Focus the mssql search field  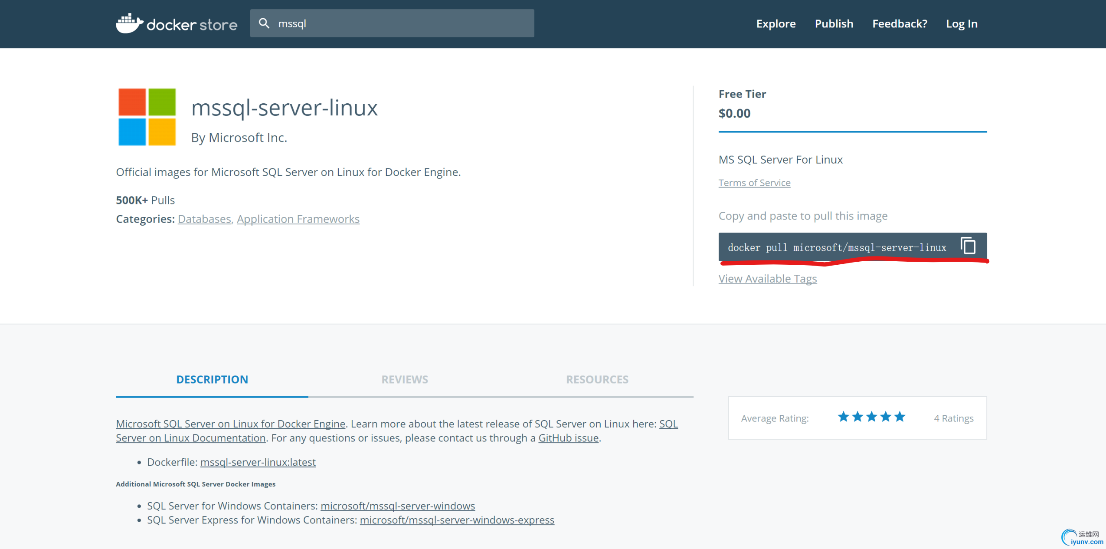392,23
